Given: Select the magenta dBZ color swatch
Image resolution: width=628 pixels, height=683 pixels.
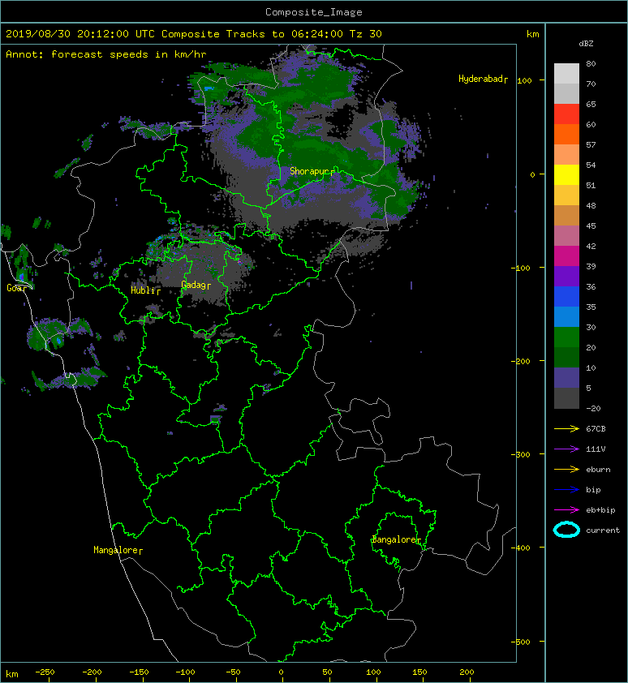Looking at the screenshot, I should click(566, 256).
